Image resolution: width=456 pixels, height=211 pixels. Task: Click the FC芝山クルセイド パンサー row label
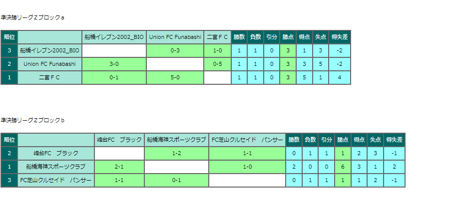pyautogui.click(x=56, y=181)
